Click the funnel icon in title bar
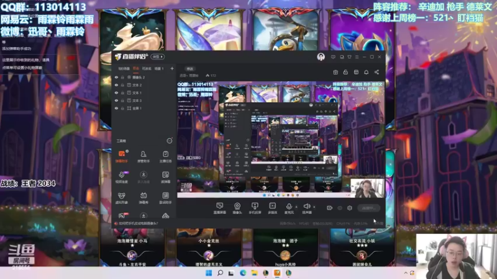 [x=349, y=57]
